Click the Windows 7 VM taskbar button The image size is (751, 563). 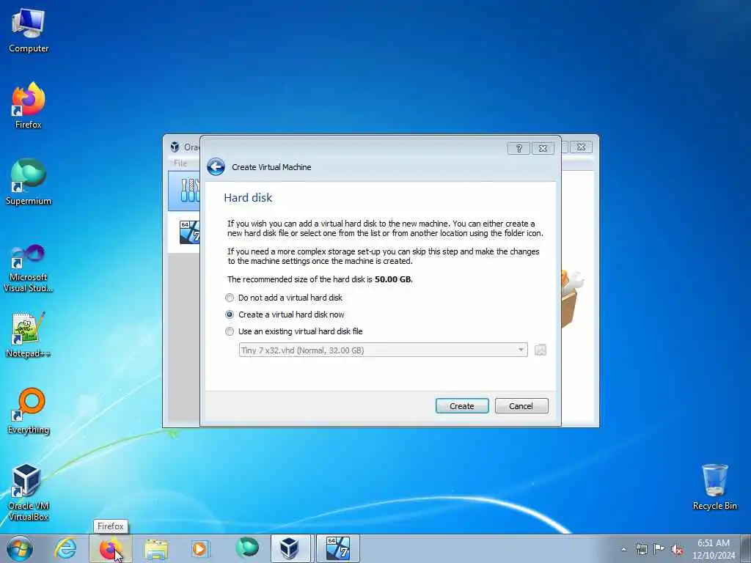point(337,548)
